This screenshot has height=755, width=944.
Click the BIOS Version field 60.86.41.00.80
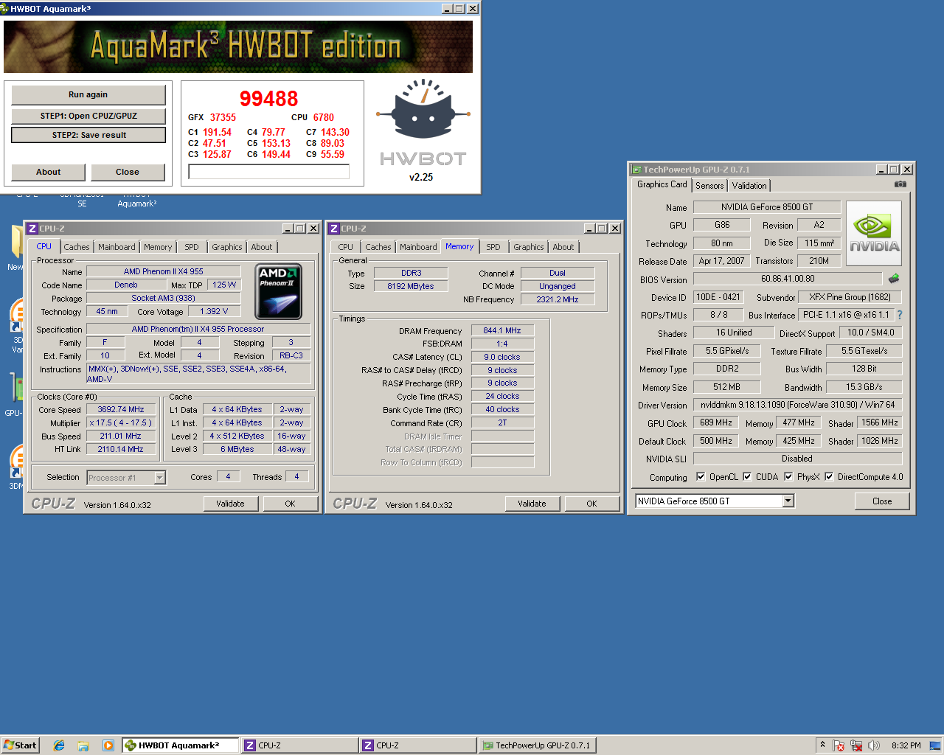click(x=788, y=279)
